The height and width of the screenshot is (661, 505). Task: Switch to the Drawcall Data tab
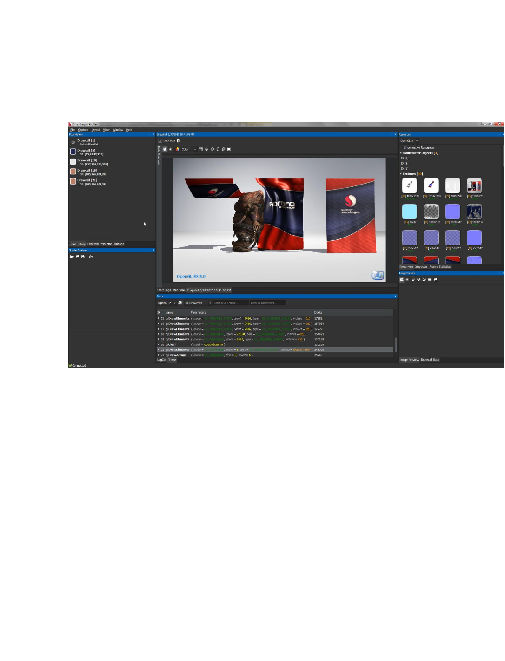[430, 360]
